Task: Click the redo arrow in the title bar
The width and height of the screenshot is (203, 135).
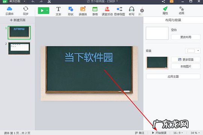Action: 41,1
